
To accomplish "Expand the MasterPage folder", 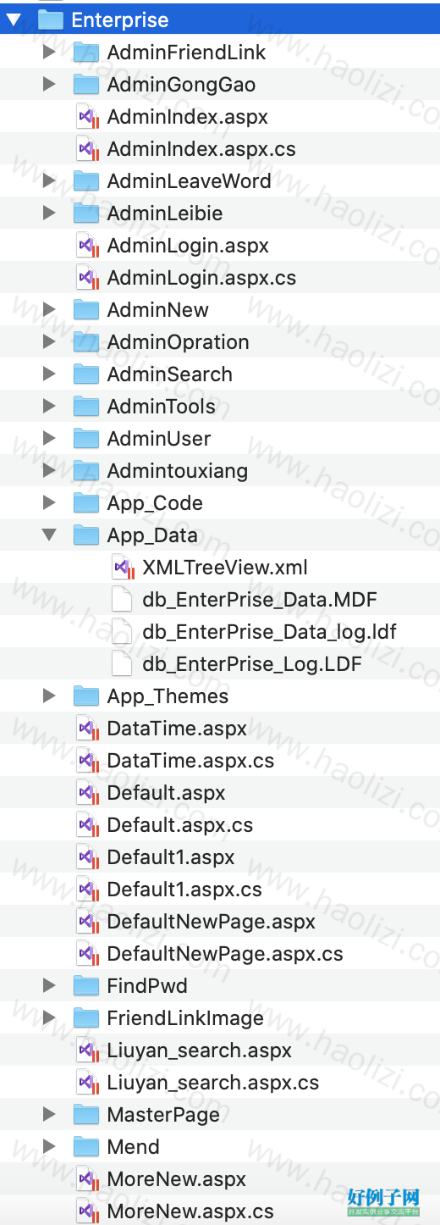I will coord(49,1115).
